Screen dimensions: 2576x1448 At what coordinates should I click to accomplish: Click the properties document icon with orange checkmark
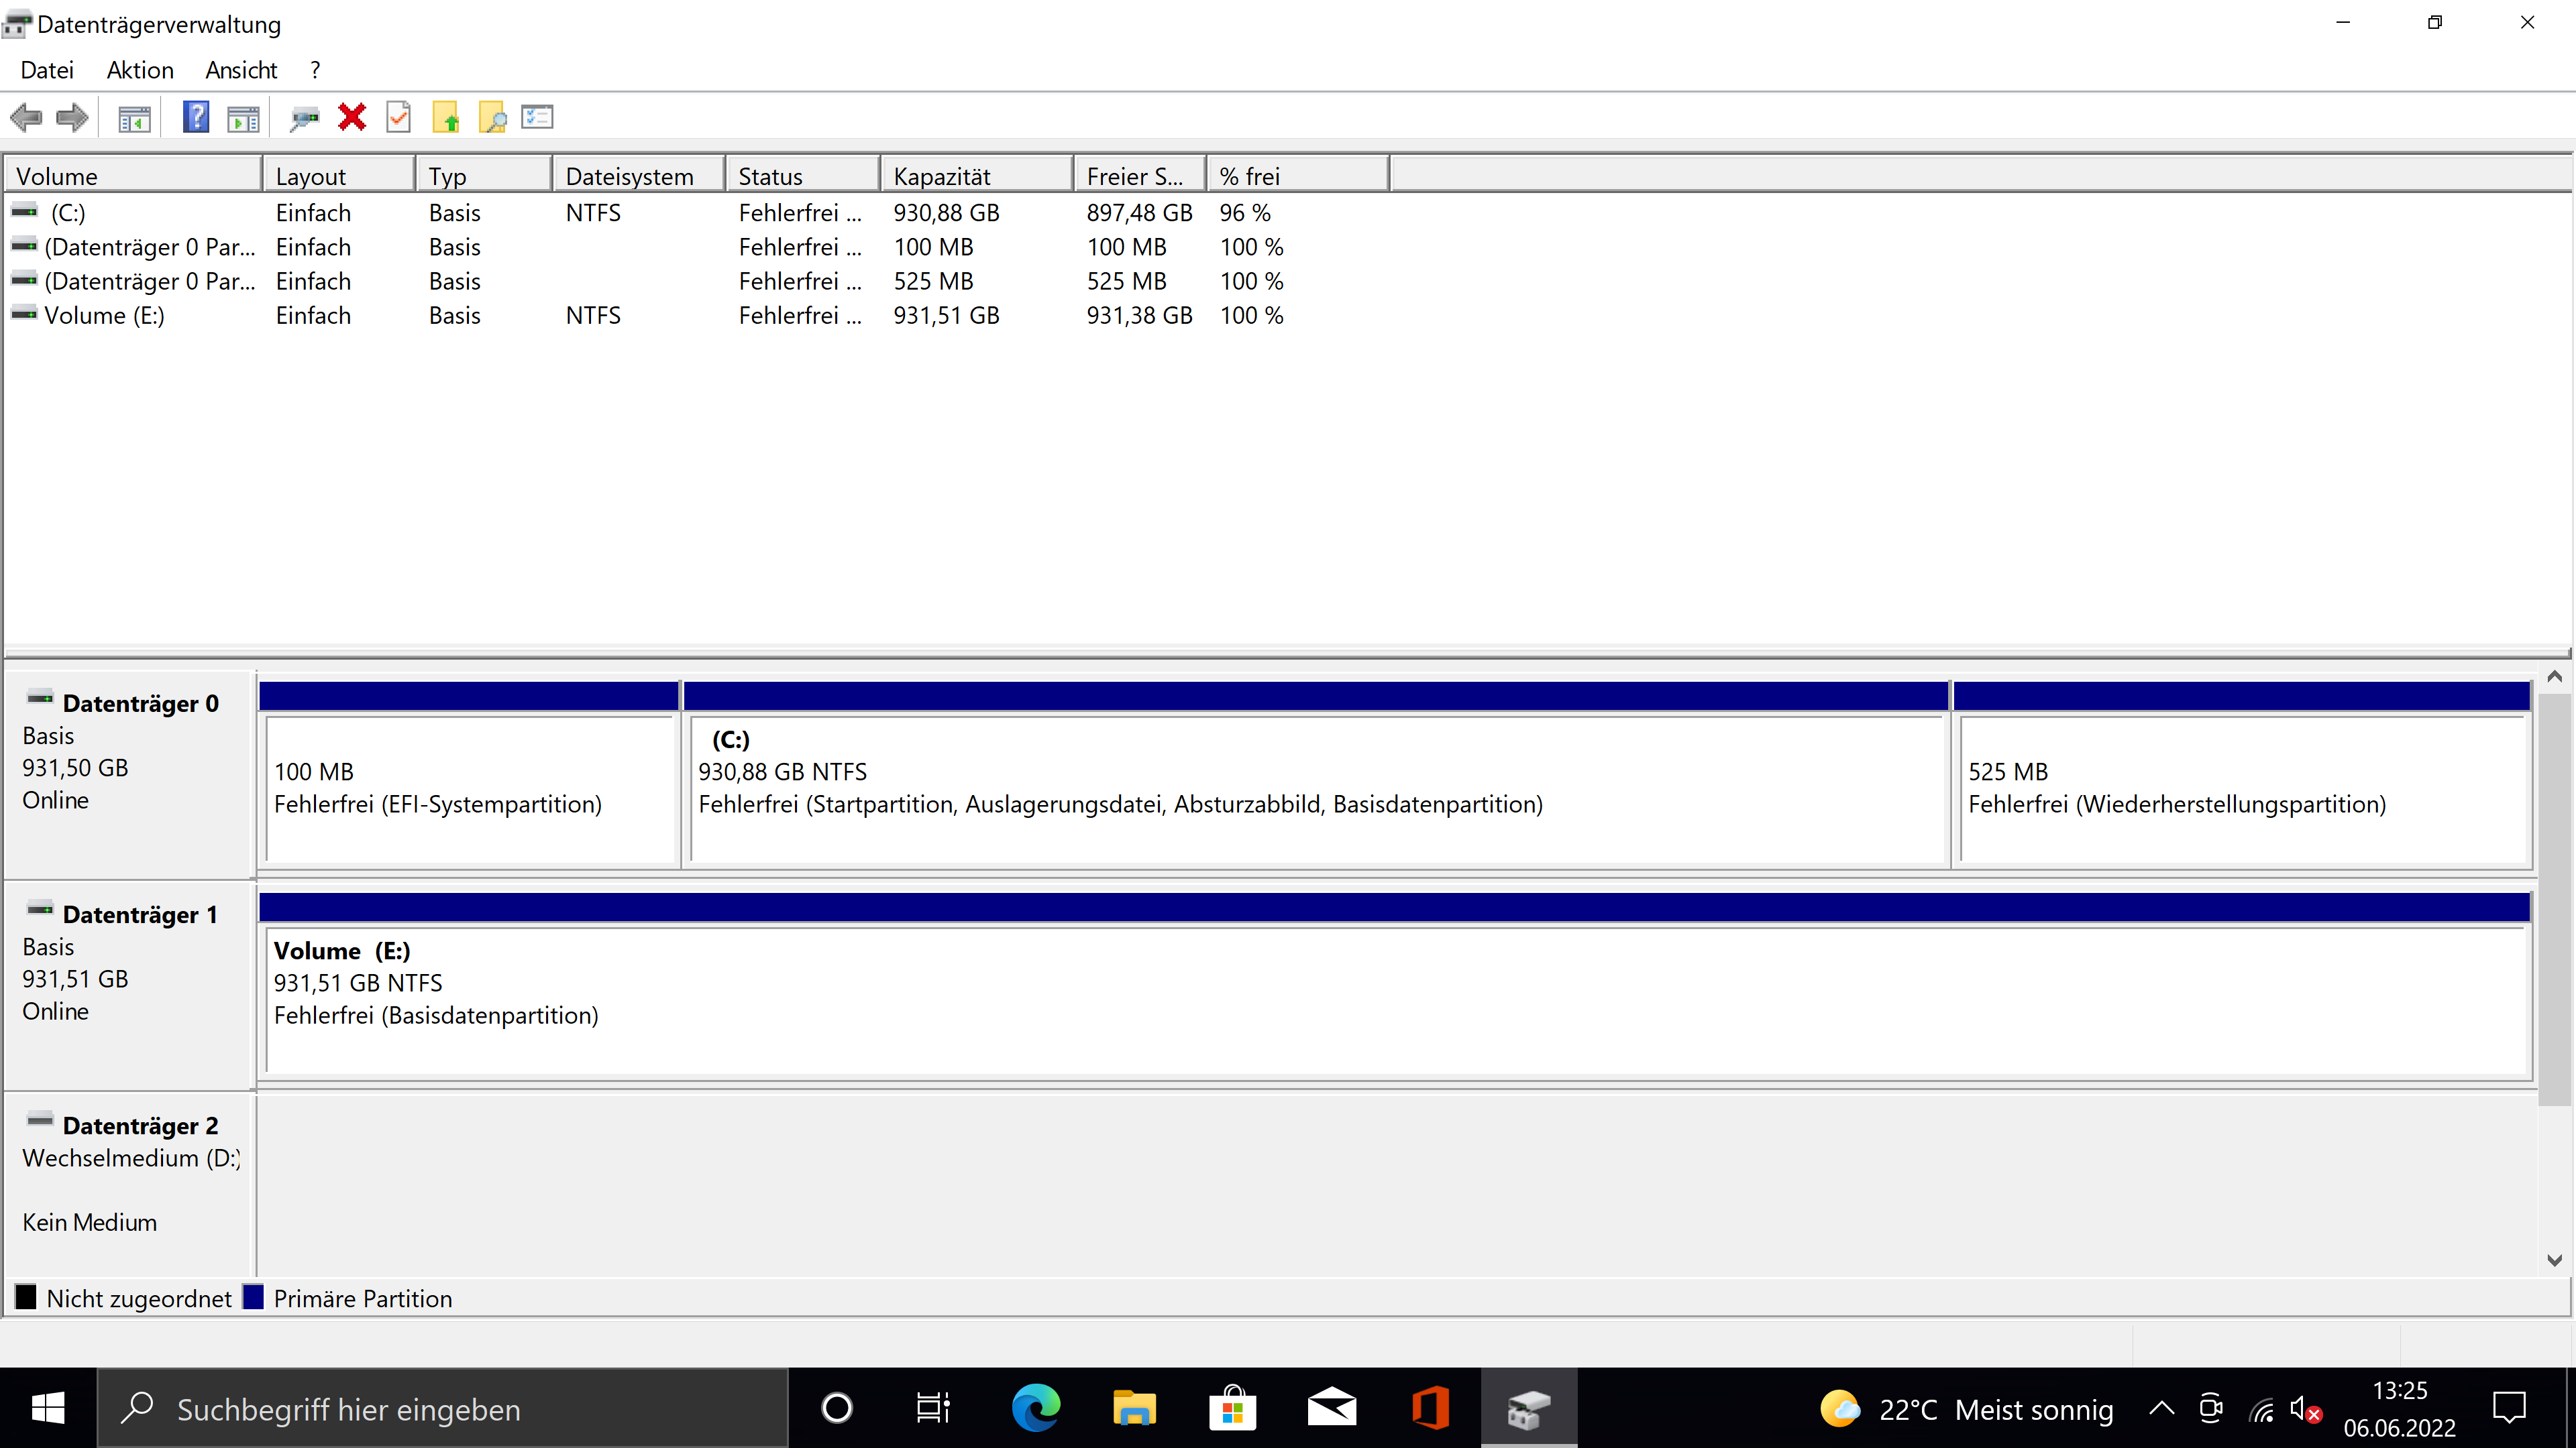click(x=398, y=117)
